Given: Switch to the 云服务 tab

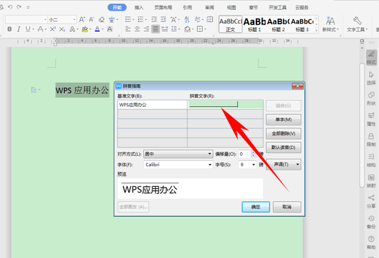Looking at the screenshot, I should pyautogui.click(x=302, y=8).
